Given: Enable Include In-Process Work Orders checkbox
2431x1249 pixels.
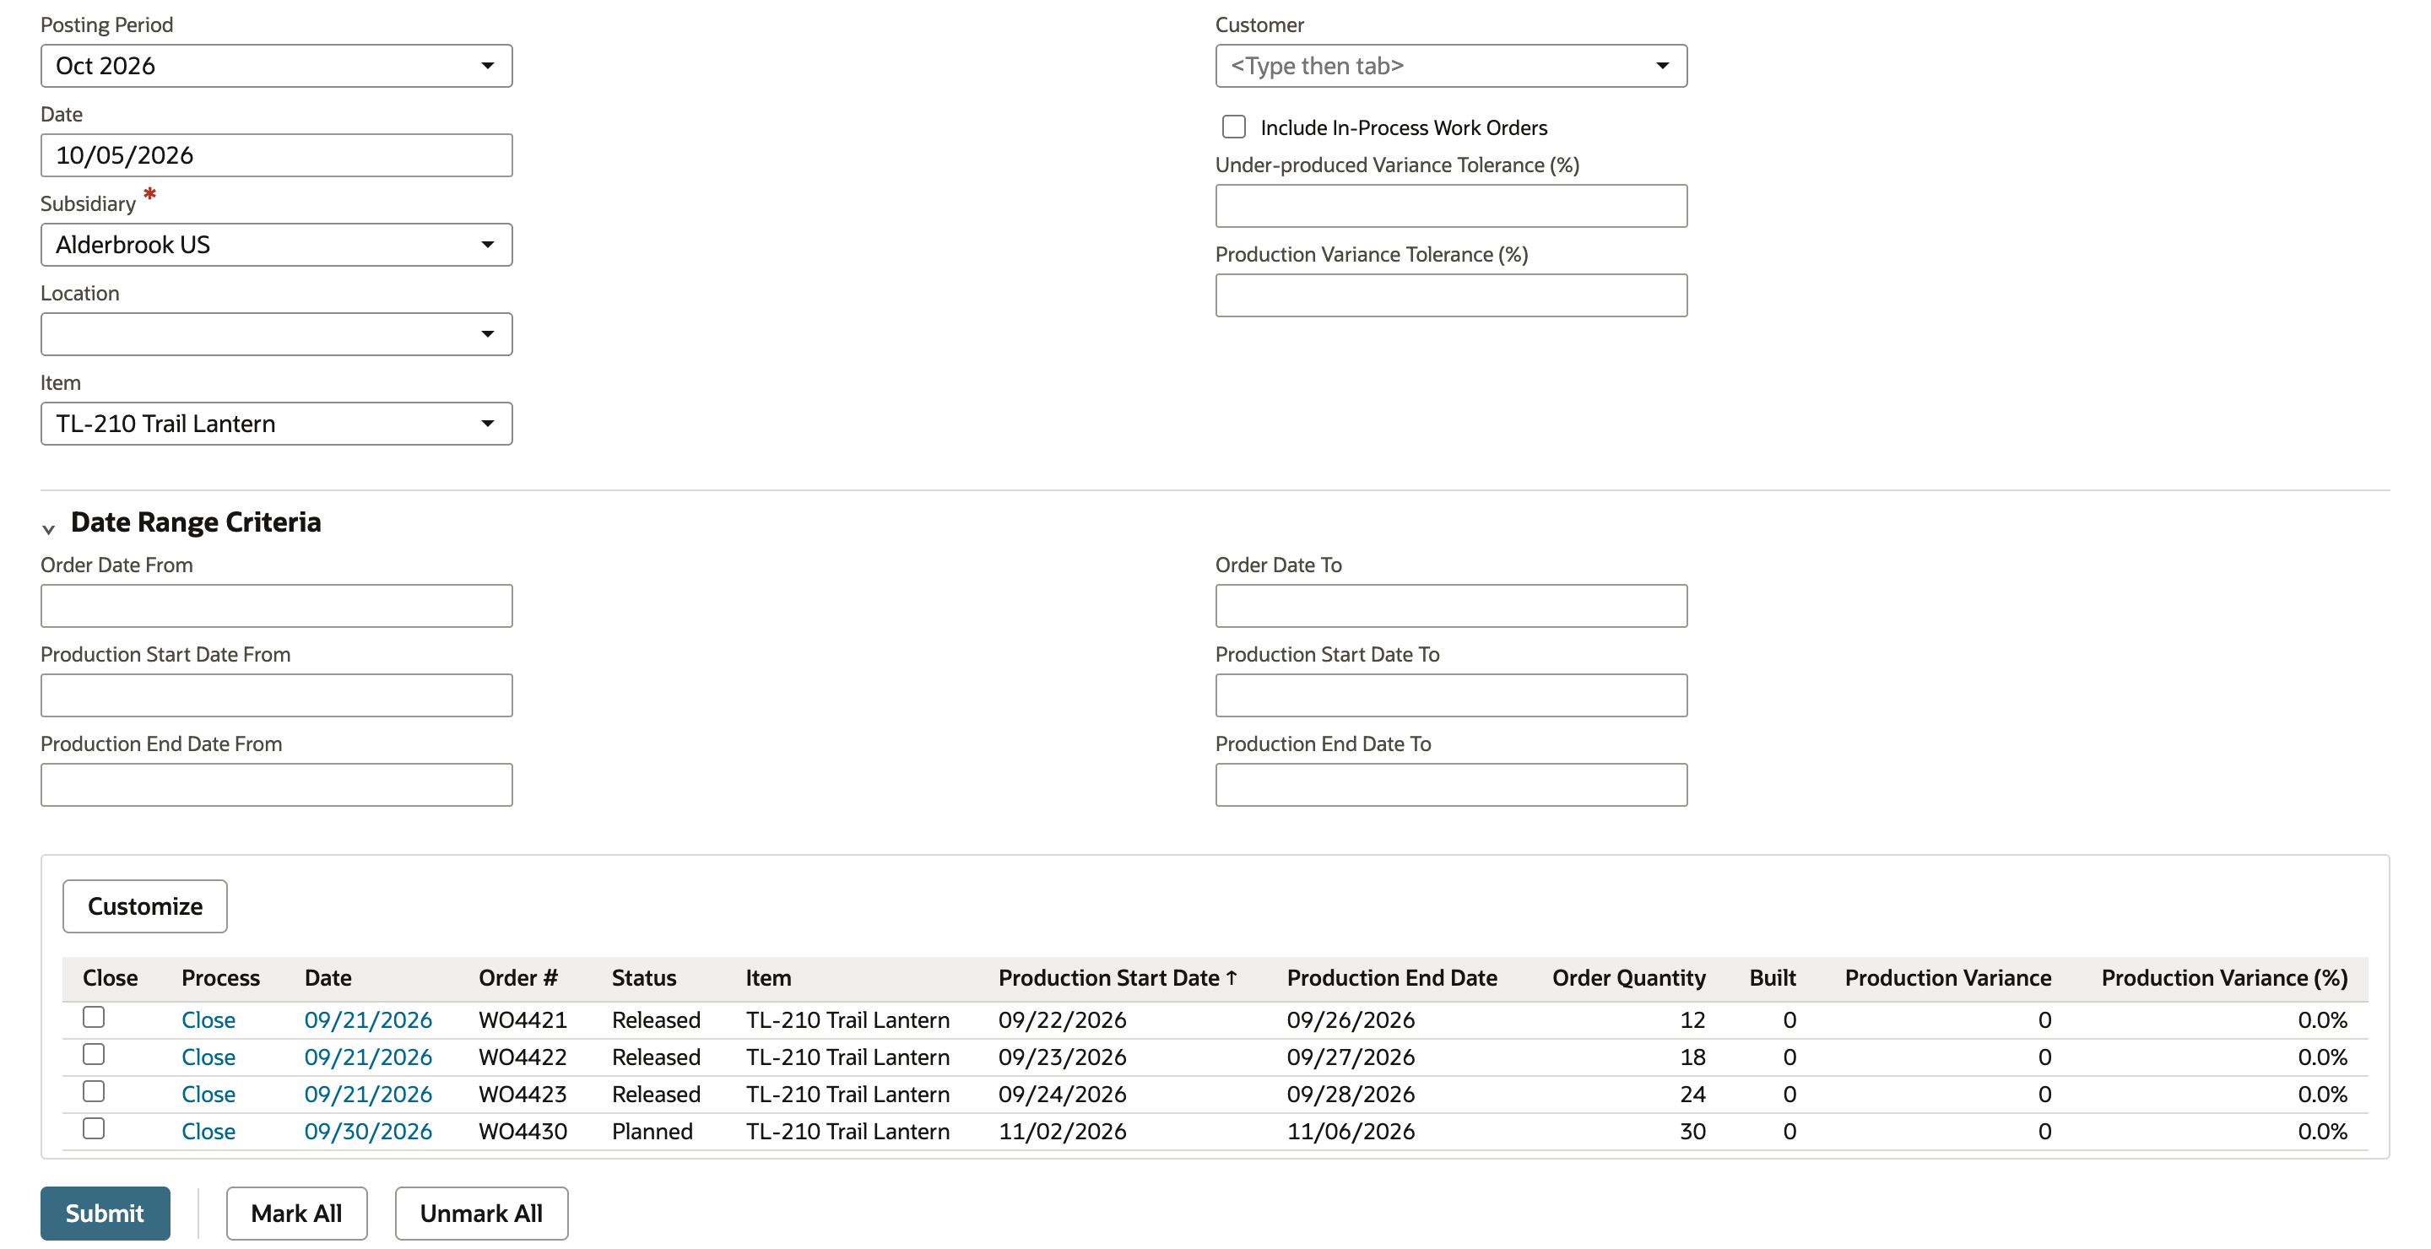Looking at the screenshot, I should (1233, 127).
